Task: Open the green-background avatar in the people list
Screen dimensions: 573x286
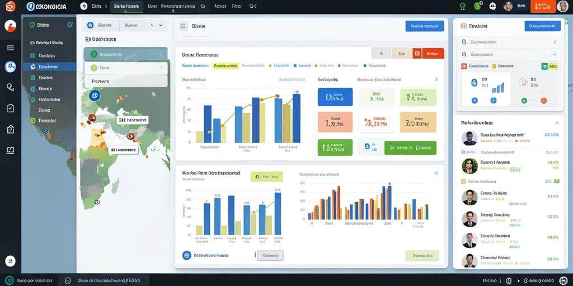Action: pyautogui.click(x=469, y=165)
